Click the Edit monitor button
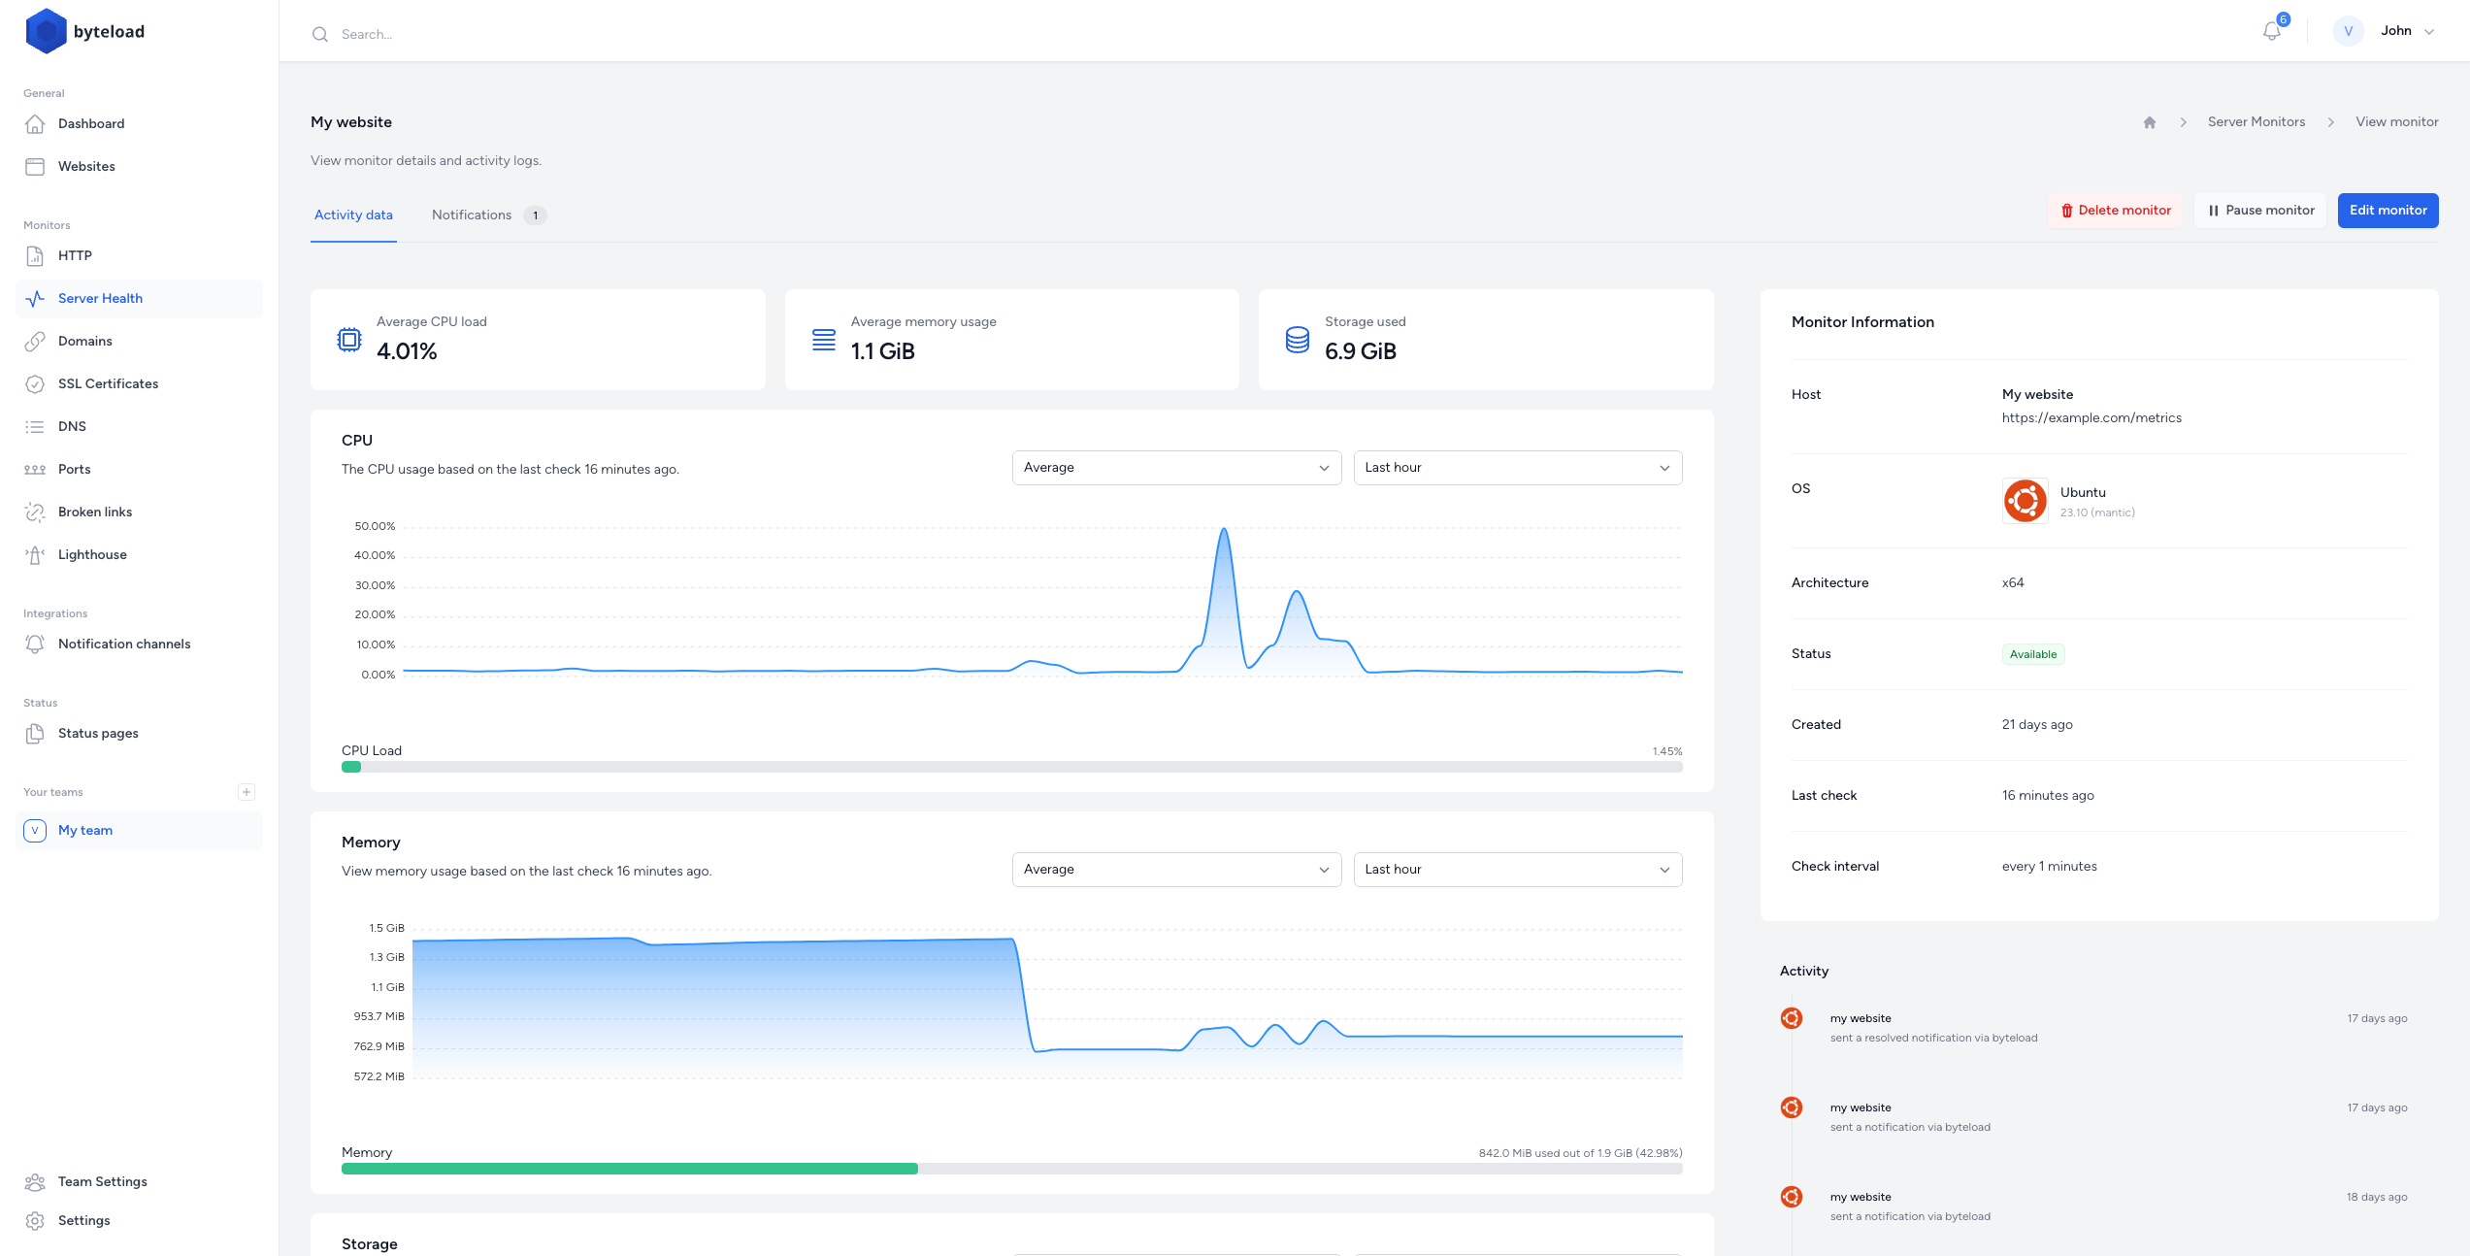 click(x=2388, y=210)
